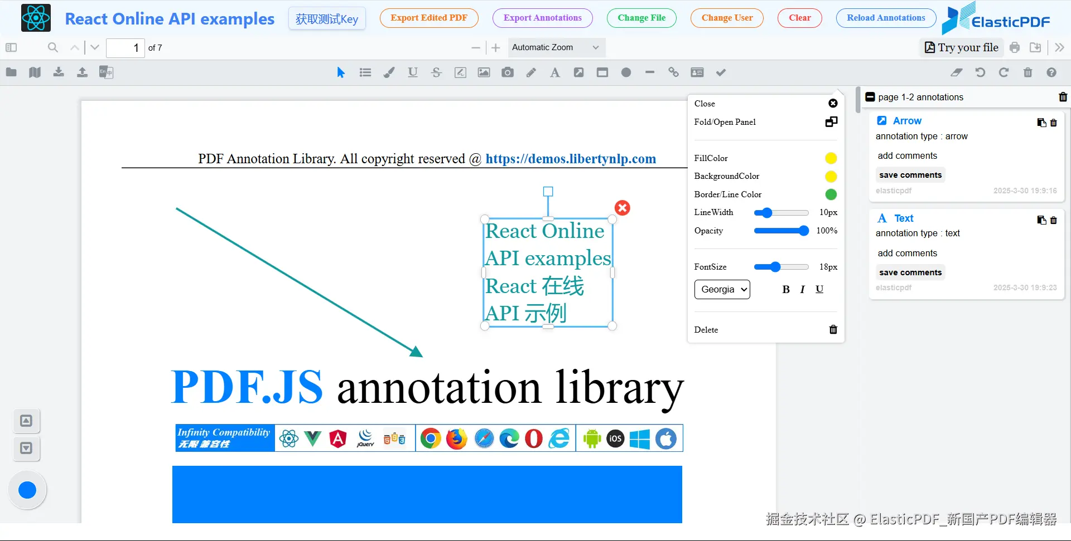1071x541 pixels.
Task: Select the freehand pencil tool
Action: pos(531,72)
